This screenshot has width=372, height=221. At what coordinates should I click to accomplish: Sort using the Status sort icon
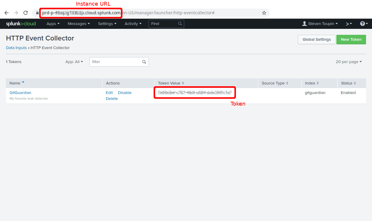tap(355, 83)
